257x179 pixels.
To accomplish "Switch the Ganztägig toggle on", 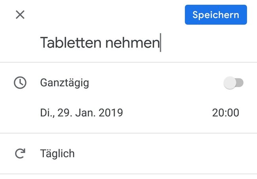I will pos(233,83).
